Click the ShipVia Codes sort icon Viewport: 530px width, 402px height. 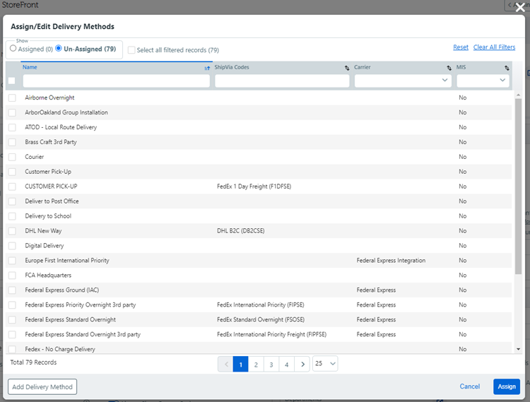click(347, 68)
